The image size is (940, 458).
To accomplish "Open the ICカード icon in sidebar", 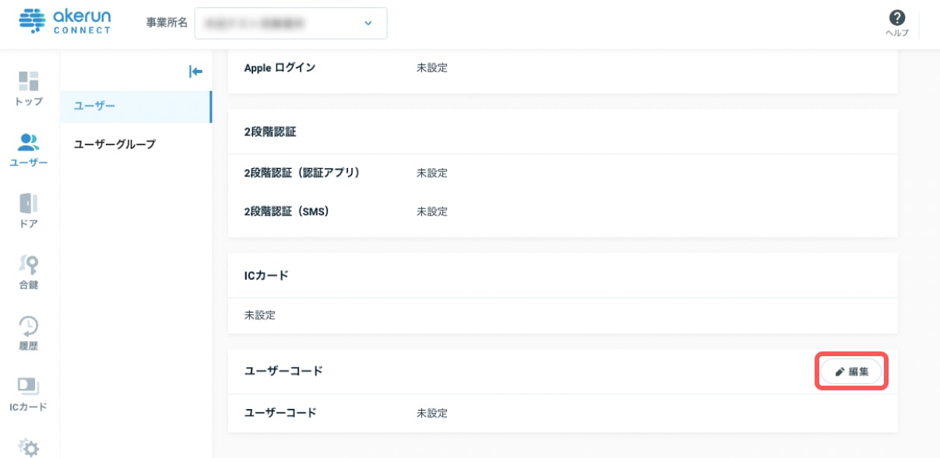I will pyautogui.click(x=29, y=386).
